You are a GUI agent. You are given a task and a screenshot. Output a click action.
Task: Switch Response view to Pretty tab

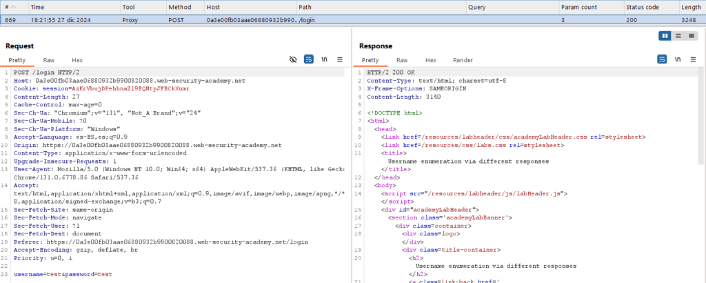pos(370,60)
